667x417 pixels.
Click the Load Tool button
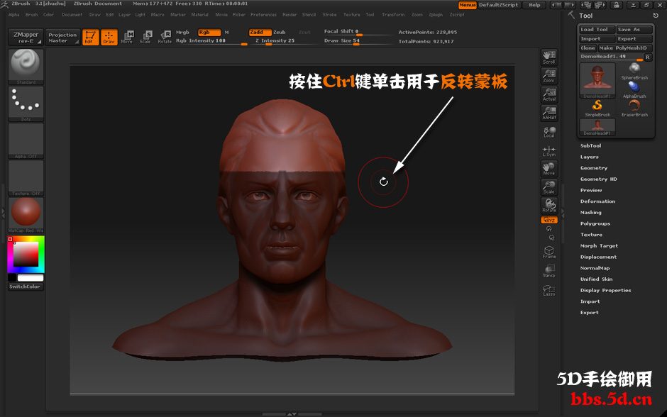pyautogui.click(x=597, y=29)
